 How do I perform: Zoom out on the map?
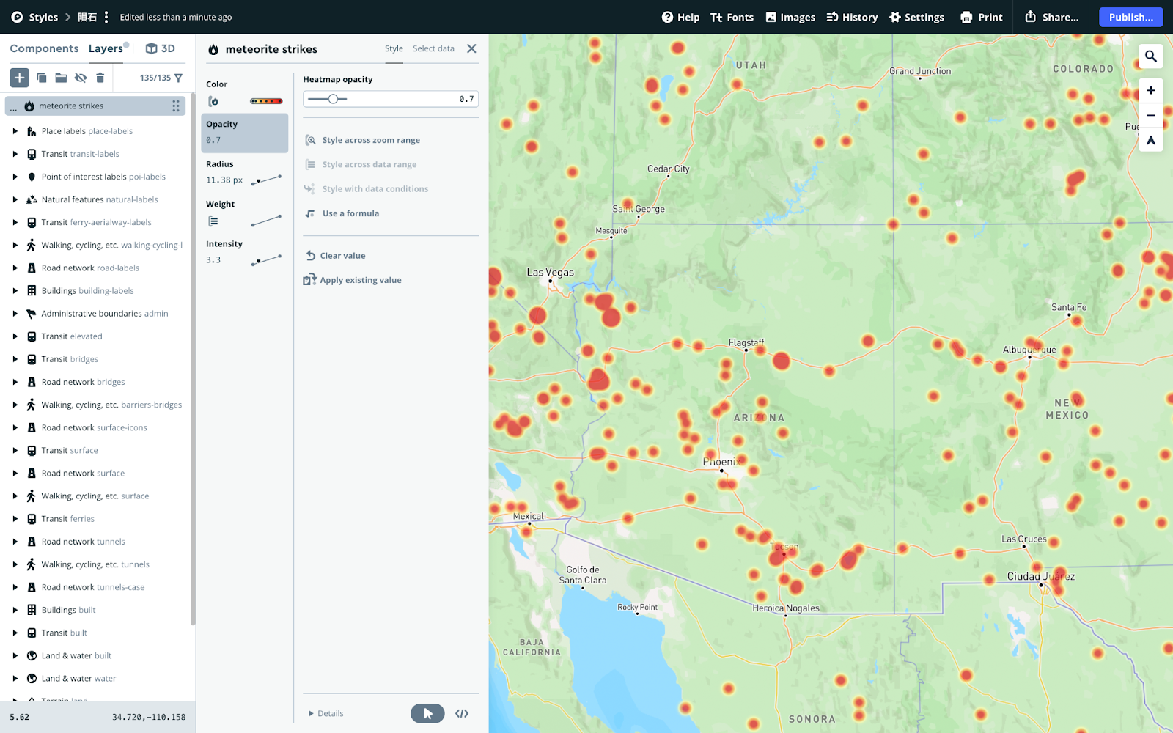pyautogui.click(x=1151, y=115)
